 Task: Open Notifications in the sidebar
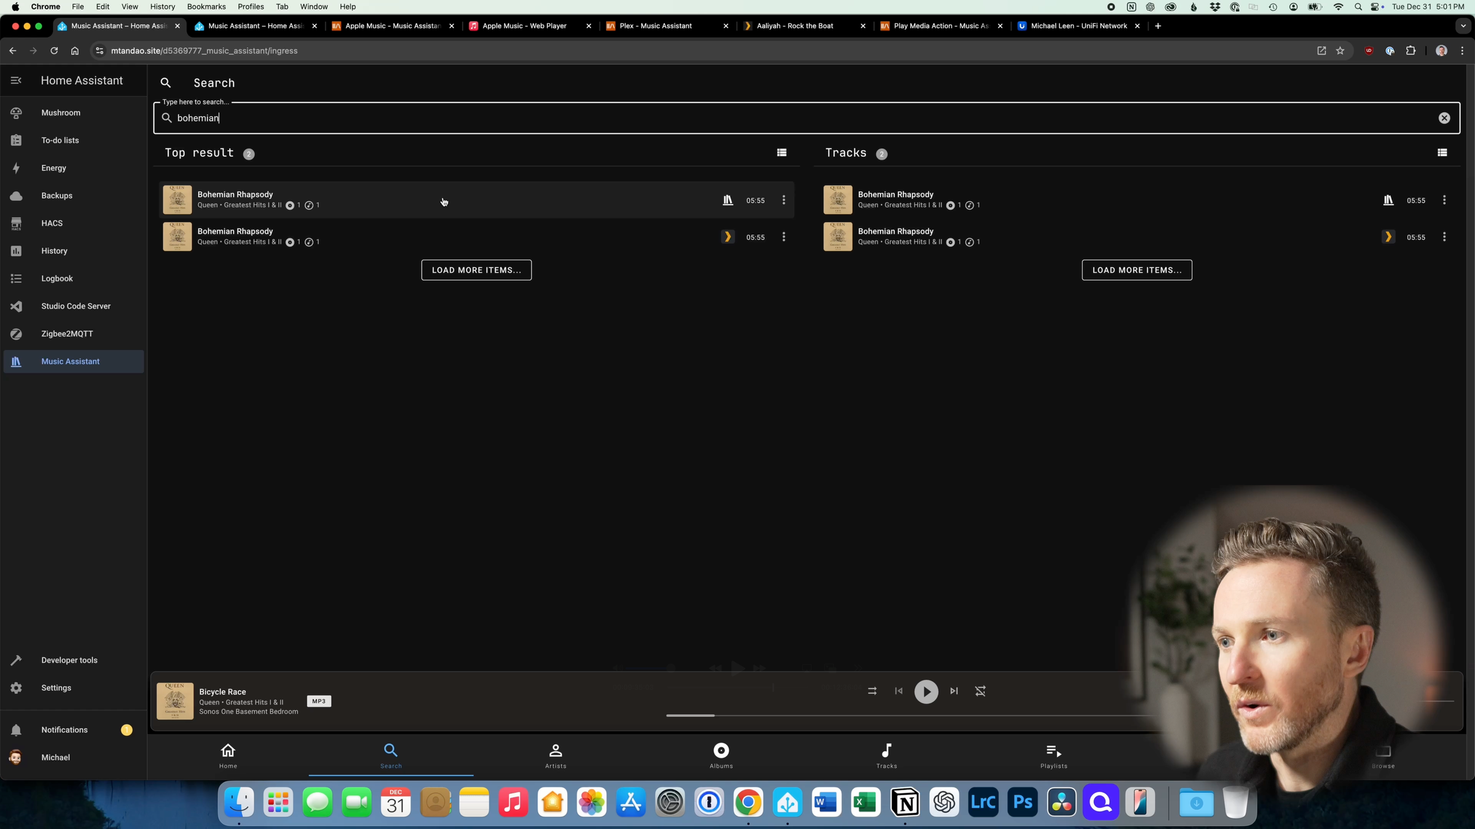(65, 730)
